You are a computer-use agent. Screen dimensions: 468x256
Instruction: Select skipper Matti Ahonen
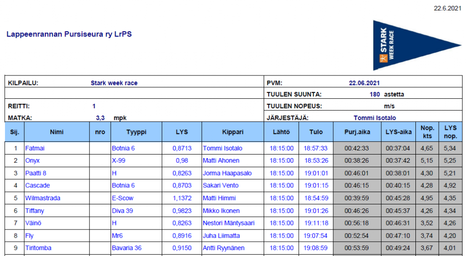221,160
